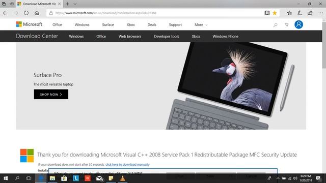The height and width of the screenshot is (183, 326).
Task: Click the Surface Pro laptop image
Action: click(230, 86)
